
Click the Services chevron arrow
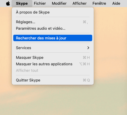tap(88, 48)
